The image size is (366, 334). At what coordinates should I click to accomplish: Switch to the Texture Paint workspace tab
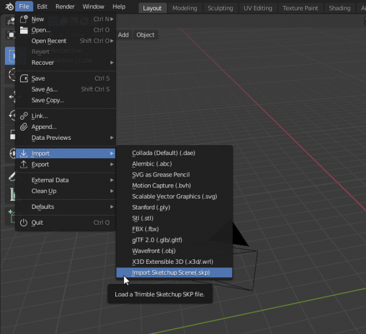pos(300,8)
